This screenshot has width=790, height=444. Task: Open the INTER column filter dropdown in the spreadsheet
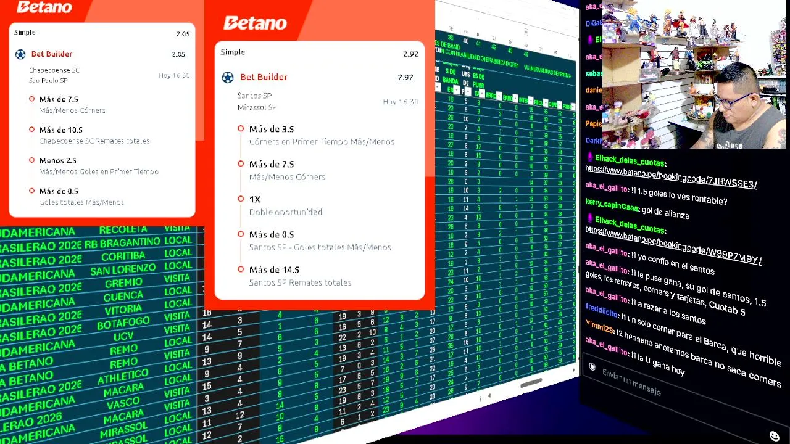532,101
